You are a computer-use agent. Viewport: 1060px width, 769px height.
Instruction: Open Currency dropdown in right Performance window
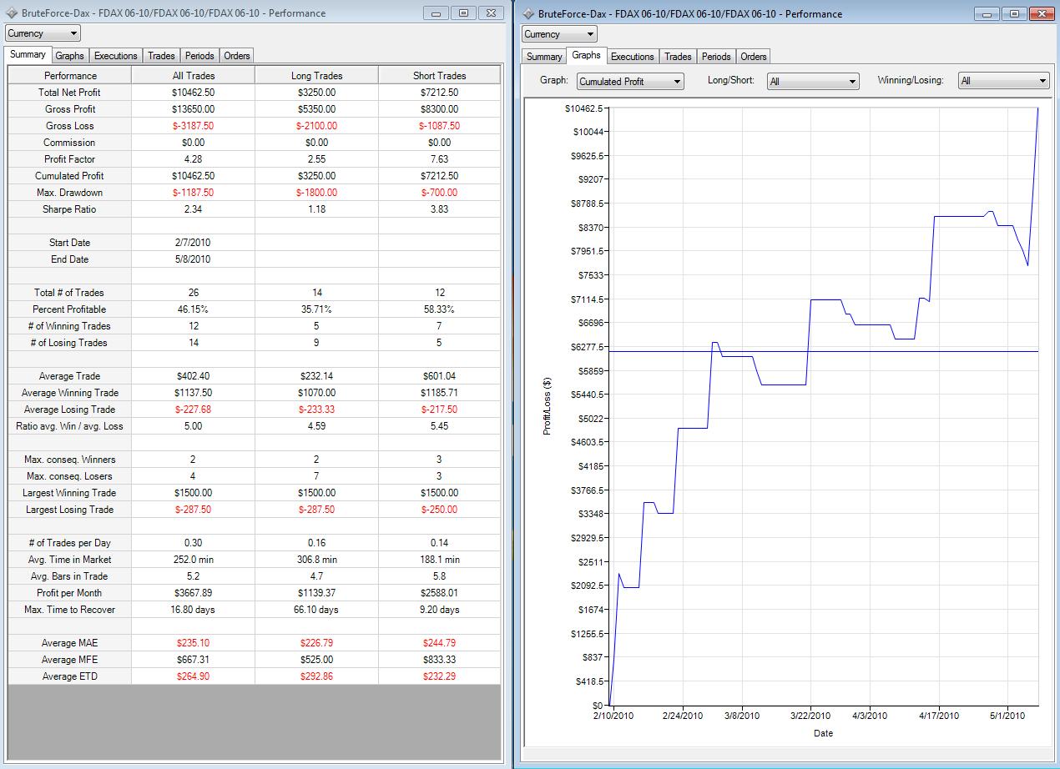tap(559, 34)
